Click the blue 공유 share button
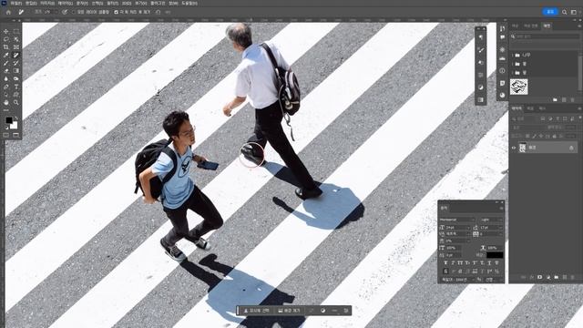 550,12
